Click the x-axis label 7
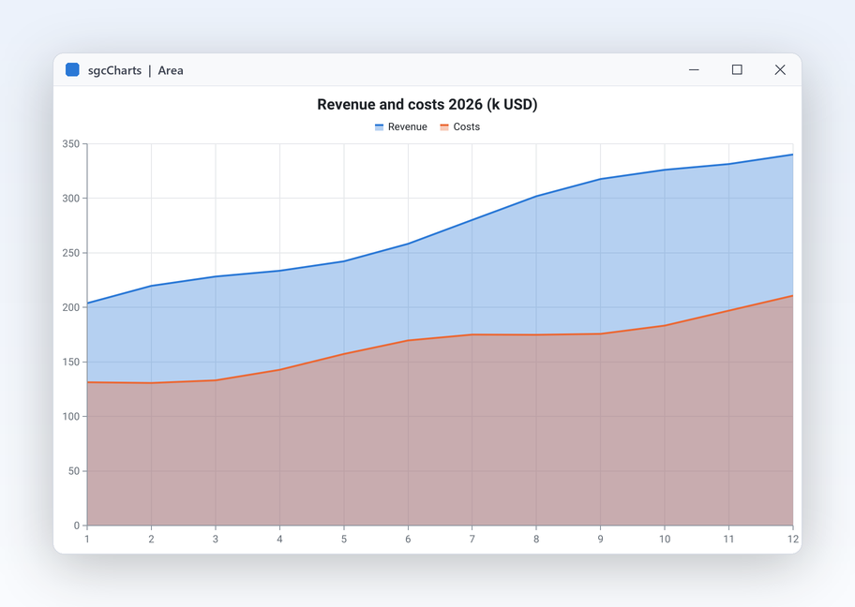The width and height of the screenshot is (855, 607). 472,539
